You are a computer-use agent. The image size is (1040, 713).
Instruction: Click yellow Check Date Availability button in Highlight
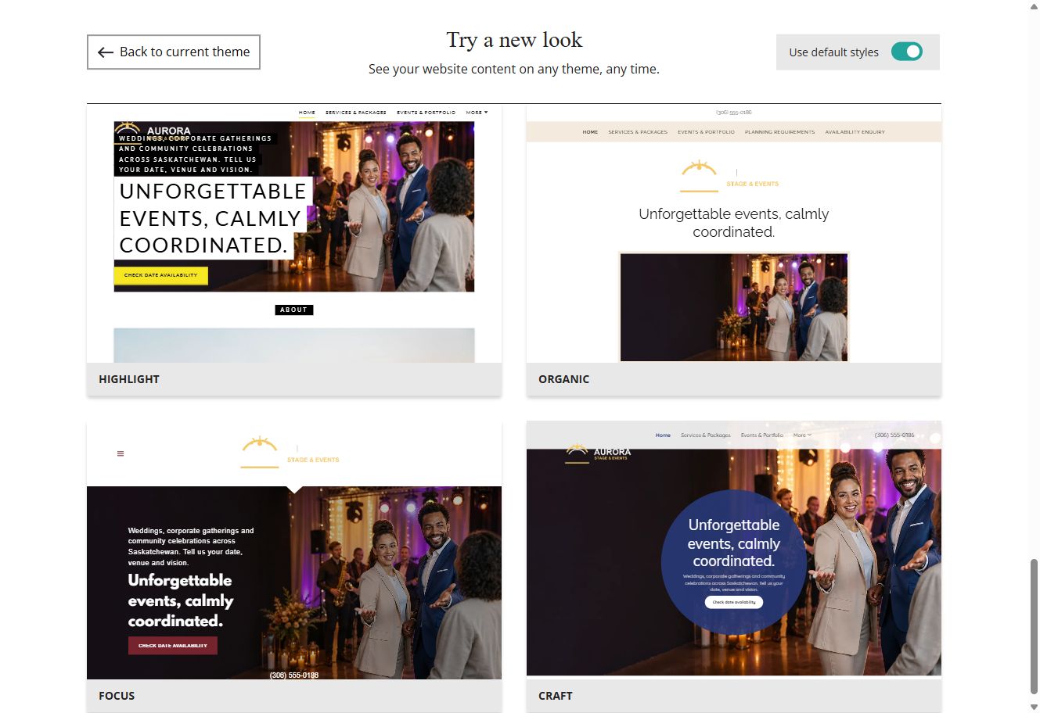click(161, 275)
